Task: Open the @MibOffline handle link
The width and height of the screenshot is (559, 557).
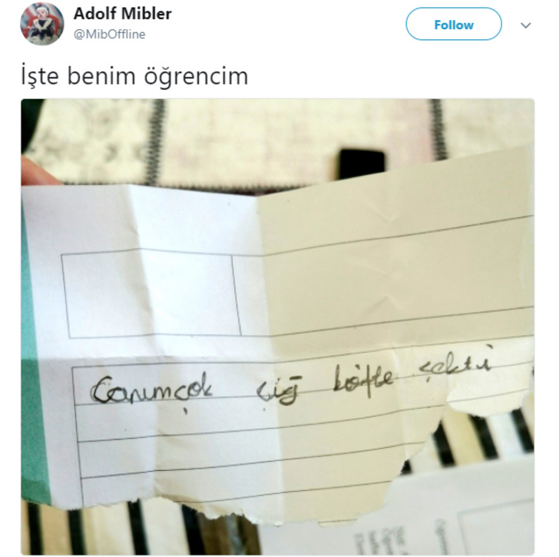Action: coord(110,35)
